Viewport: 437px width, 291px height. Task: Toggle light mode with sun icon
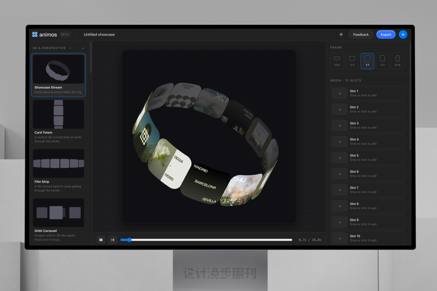tap(341, 35)
